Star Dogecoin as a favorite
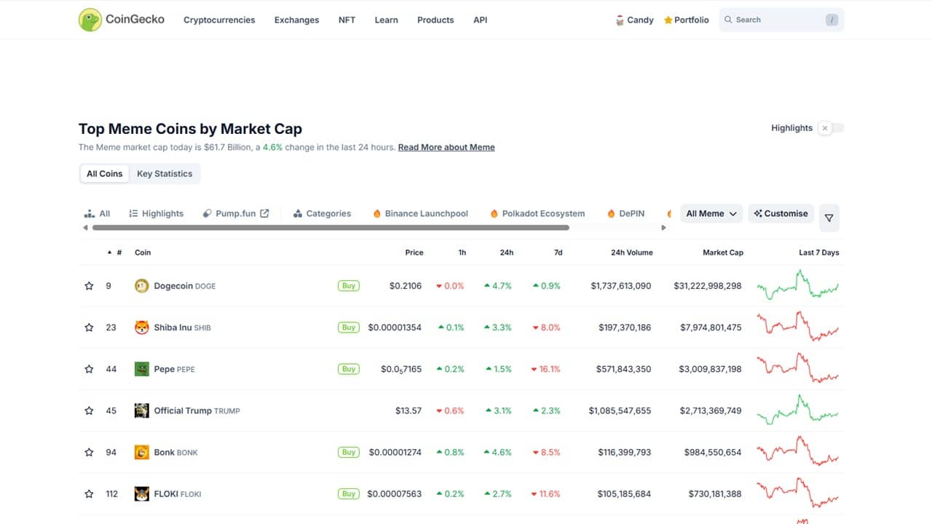 click(x=89, y=286)
